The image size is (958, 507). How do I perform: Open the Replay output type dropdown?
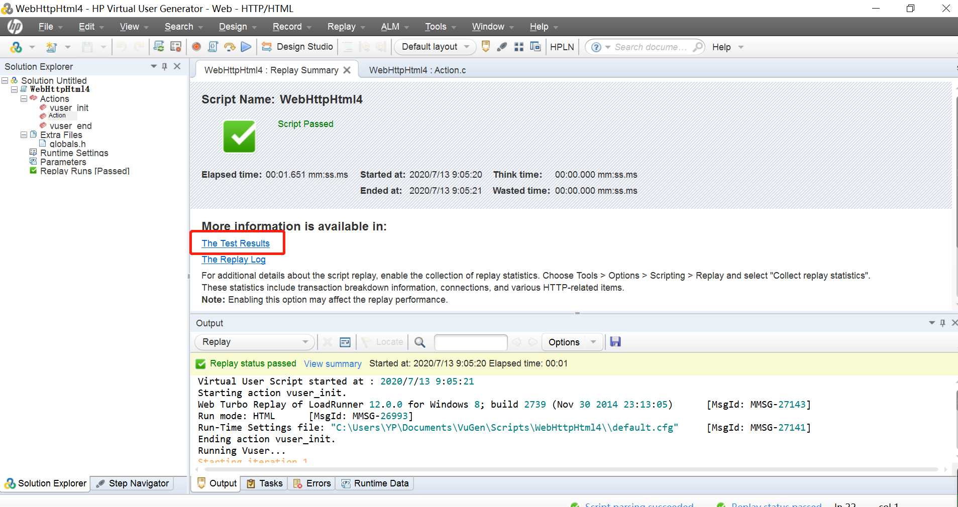[x=255, y=342]
